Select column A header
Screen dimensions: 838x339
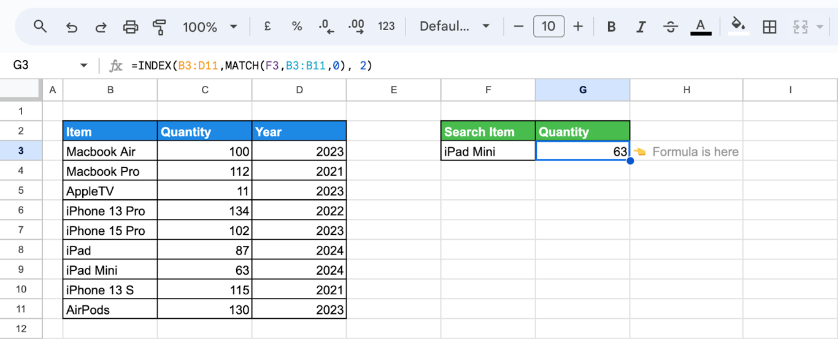[52, 90]
